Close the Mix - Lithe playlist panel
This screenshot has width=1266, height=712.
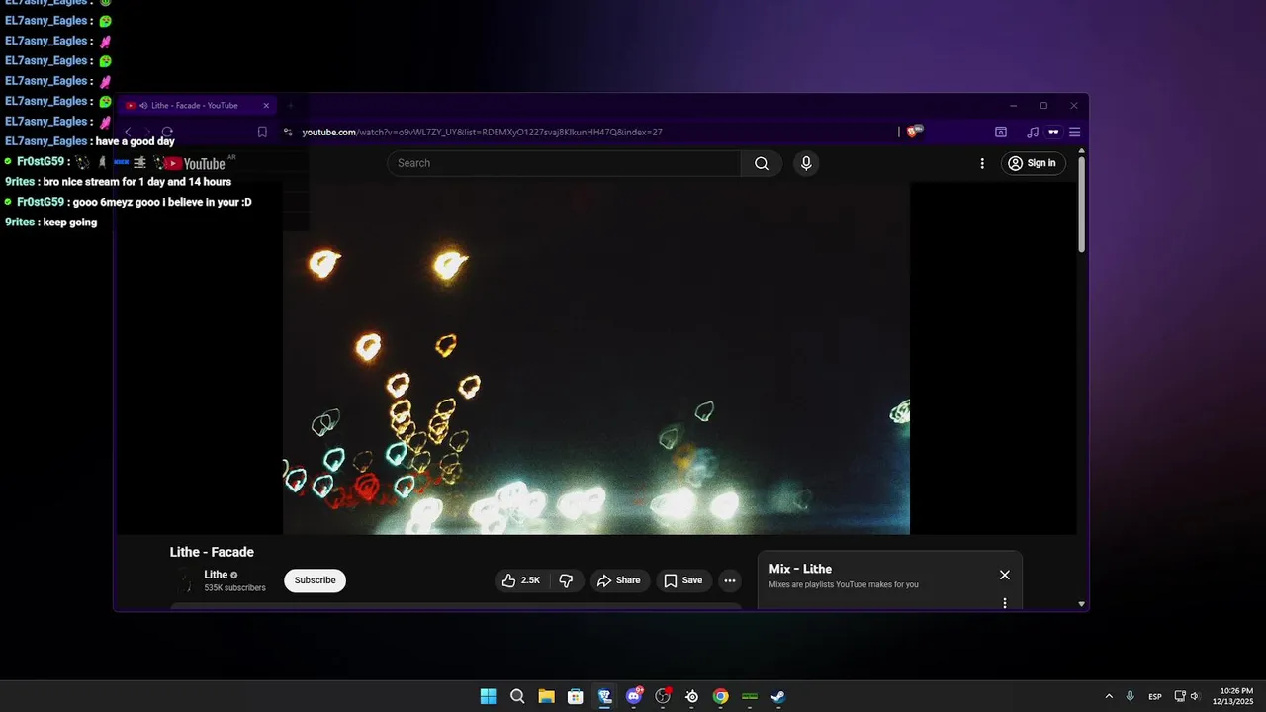pyautogui.click(x=1005, y=575)
